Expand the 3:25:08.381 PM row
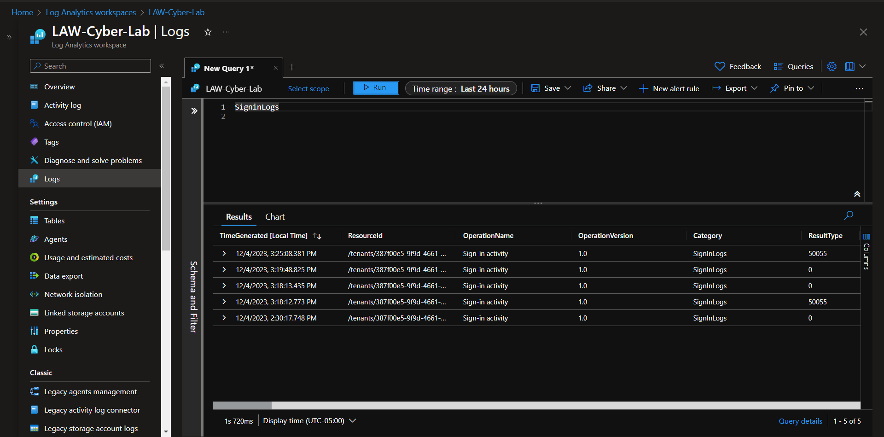This screenshot has height=437, width=884. pos(224,253)
